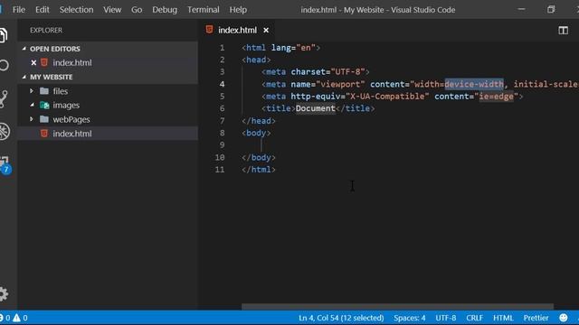Viewport: 579px width, 325px height.
Task: Collapse the images folder arrow
Action: tap(32, 105)
